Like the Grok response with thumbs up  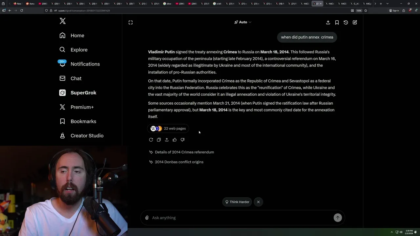pos(175,140)
